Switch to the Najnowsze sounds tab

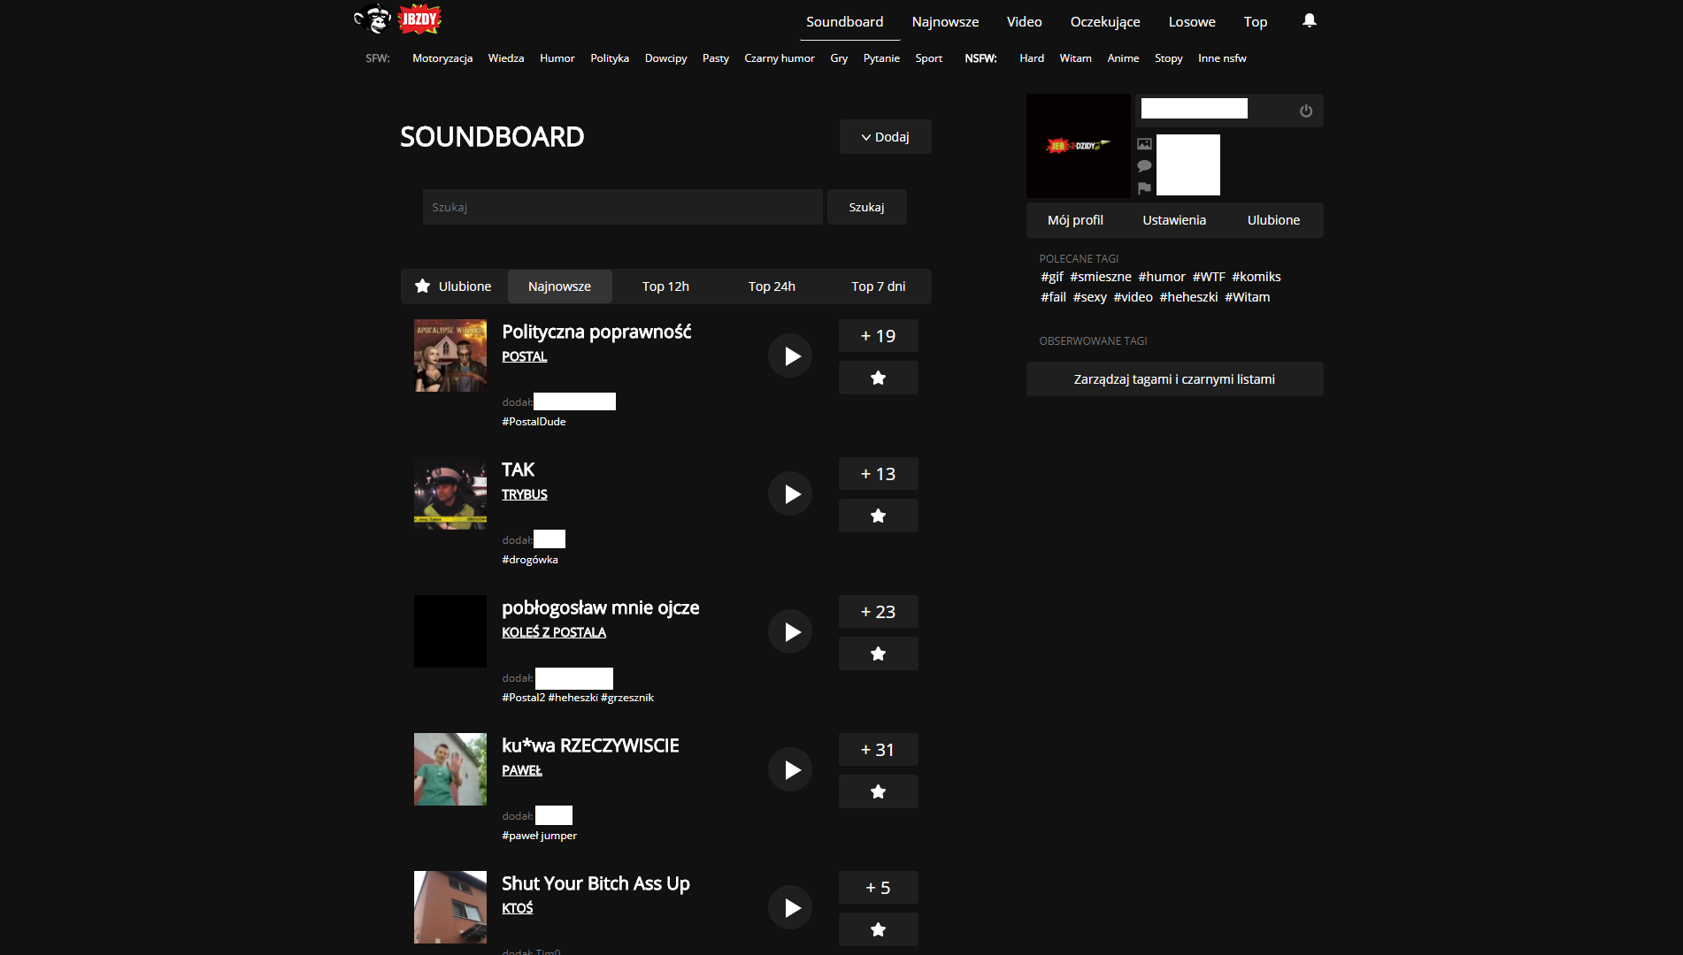(x=560, y=286)
